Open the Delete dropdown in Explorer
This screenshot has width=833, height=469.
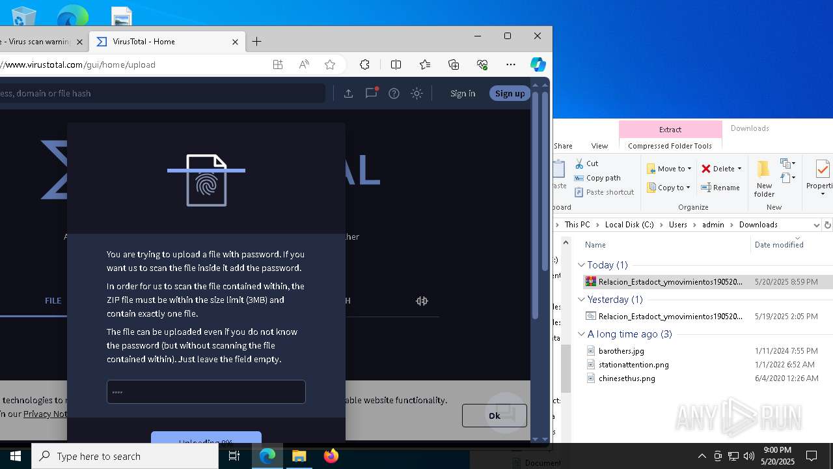point(722,169)
